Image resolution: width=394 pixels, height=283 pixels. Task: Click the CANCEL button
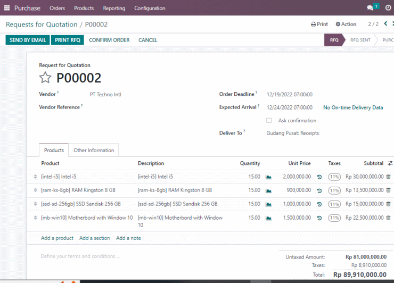pos(148,40)
